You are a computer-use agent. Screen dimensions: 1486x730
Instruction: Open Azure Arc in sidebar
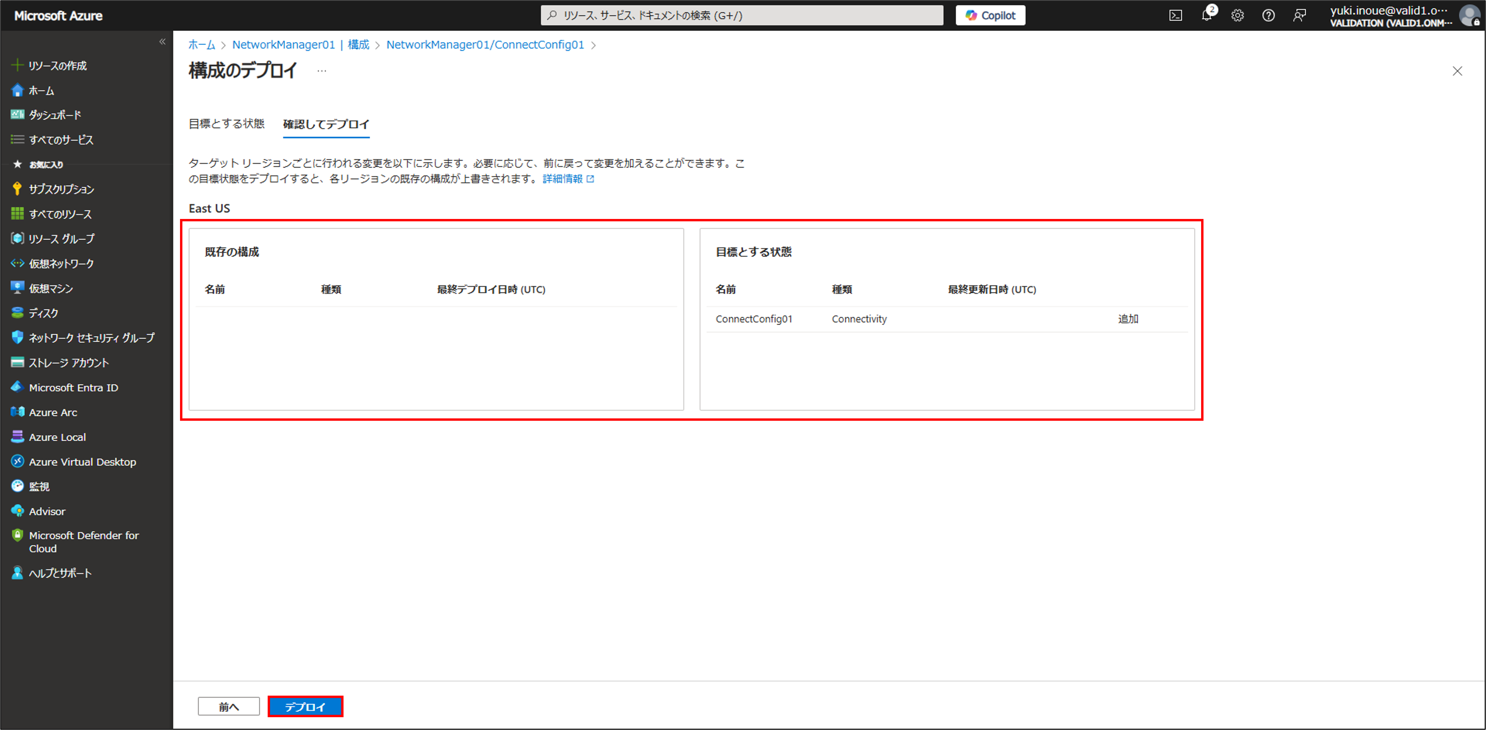pos(53,412)
